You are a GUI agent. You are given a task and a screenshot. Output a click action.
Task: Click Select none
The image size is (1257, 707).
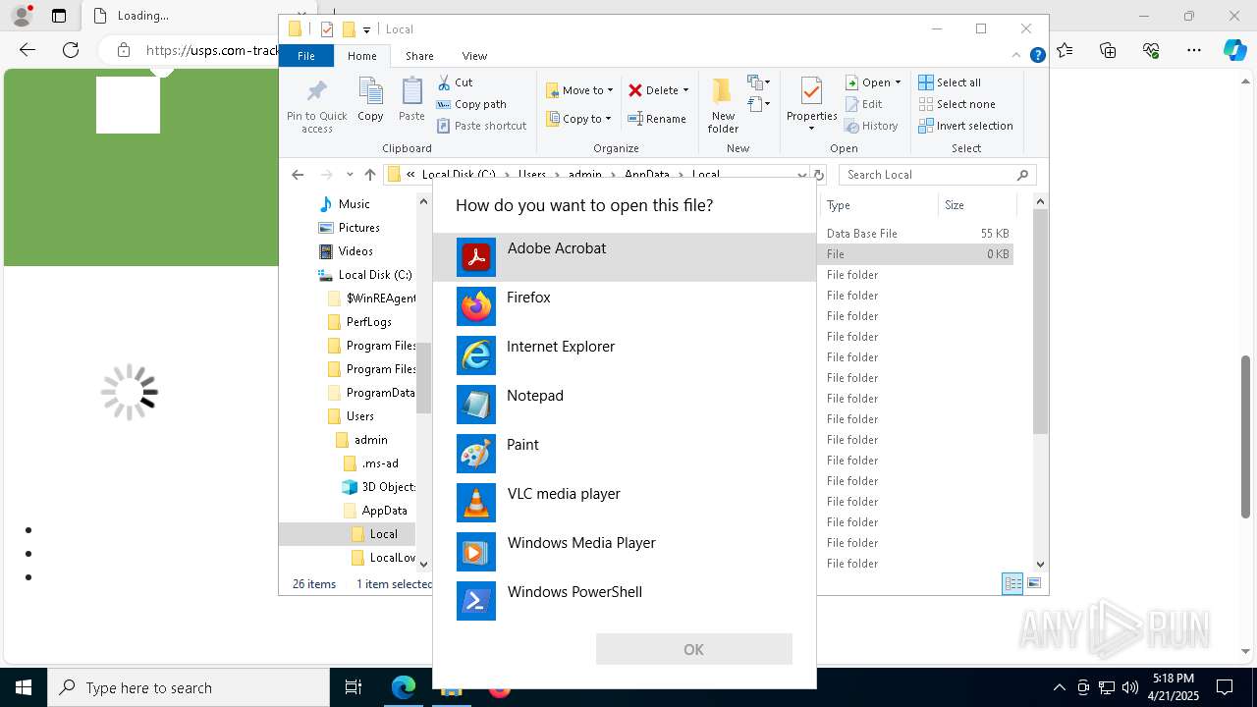click(956, 104)
